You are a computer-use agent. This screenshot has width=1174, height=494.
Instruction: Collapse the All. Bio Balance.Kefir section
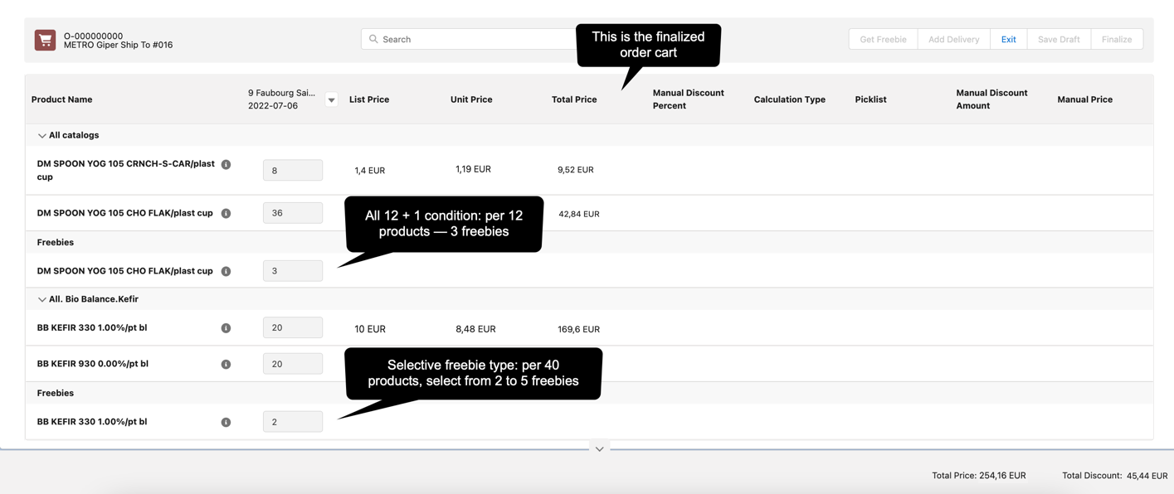pyautogui.click(x=41, y=298)
